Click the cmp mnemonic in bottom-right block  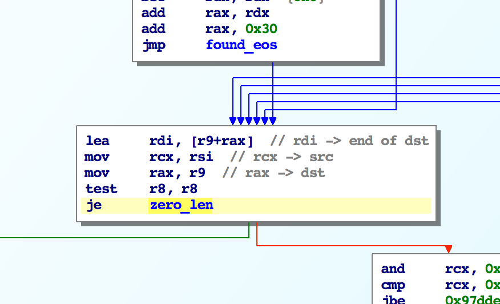pos(393,285)
